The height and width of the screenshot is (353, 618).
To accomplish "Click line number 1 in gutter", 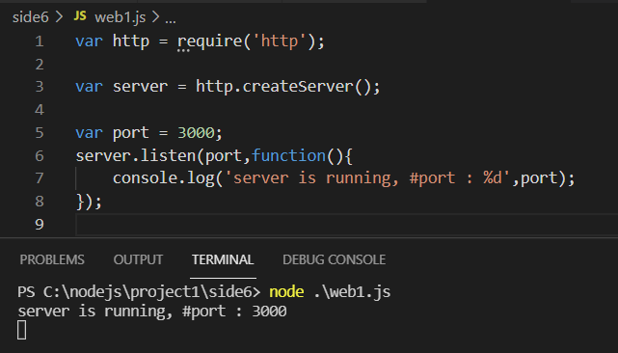I will (x=39, y=41).
